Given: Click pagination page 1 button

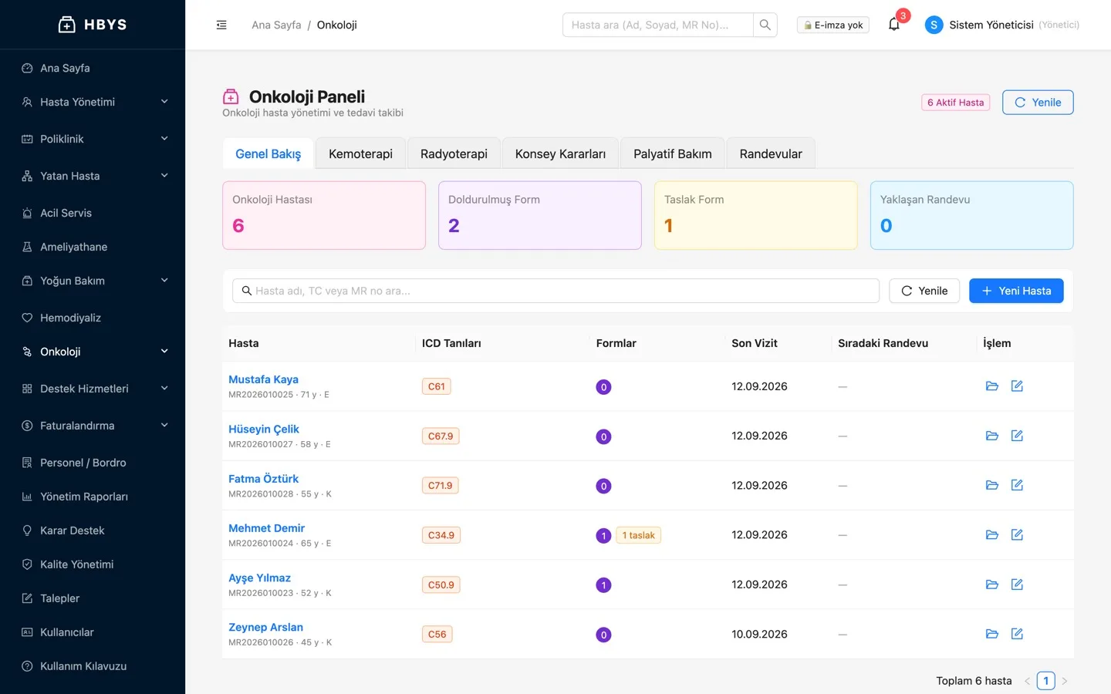Looking at the screenshot, I should (1045, 681).
